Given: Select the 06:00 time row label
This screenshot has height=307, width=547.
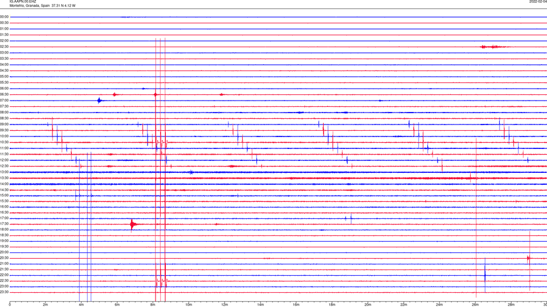Looking at the screenshot, I should [4, 89].
